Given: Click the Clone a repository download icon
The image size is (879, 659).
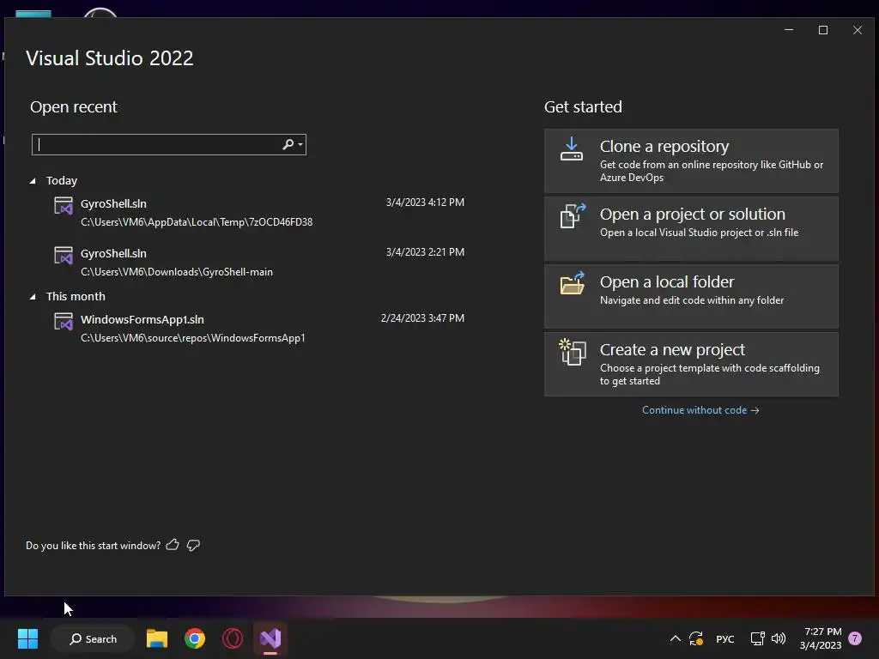Looking at the screenshot, I should (x=571, y=149).
